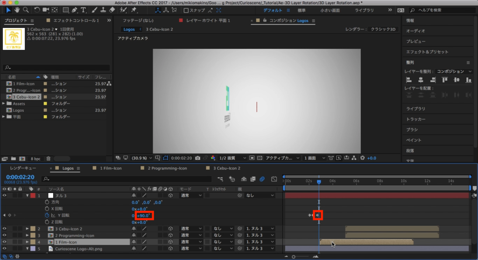The height and width of the screenshot is (260, 478).
Task: Open the トラッカー panel
Action: (x=415, y=119)
